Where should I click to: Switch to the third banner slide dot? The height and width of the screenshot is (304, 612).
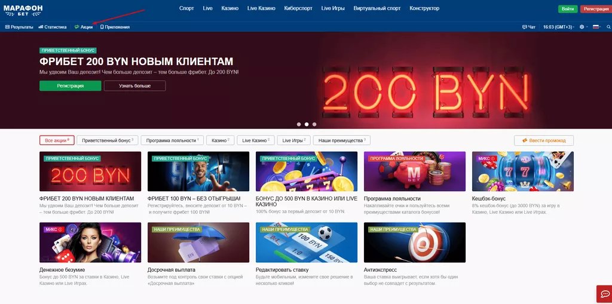314,124
